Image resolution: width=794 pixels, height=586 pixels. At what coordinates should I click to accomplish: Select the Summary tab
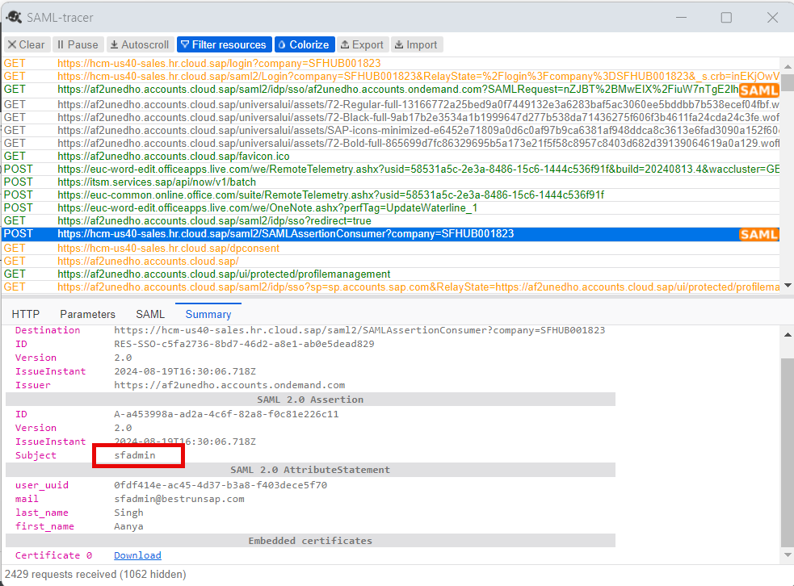[x=208, y=314]
